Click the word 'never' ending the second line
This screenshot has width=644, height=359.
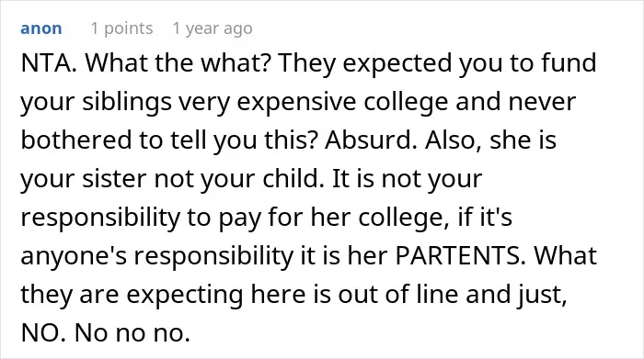click(542, 103)
